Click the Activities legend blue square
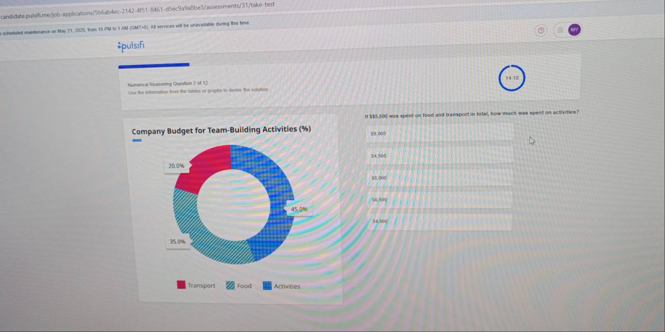 [267, 286]
